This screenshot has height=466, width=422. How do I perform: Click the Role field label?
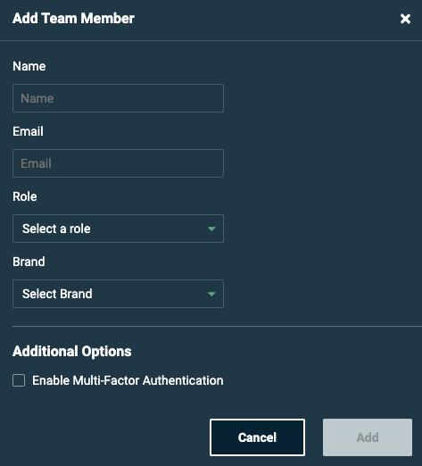25,196
